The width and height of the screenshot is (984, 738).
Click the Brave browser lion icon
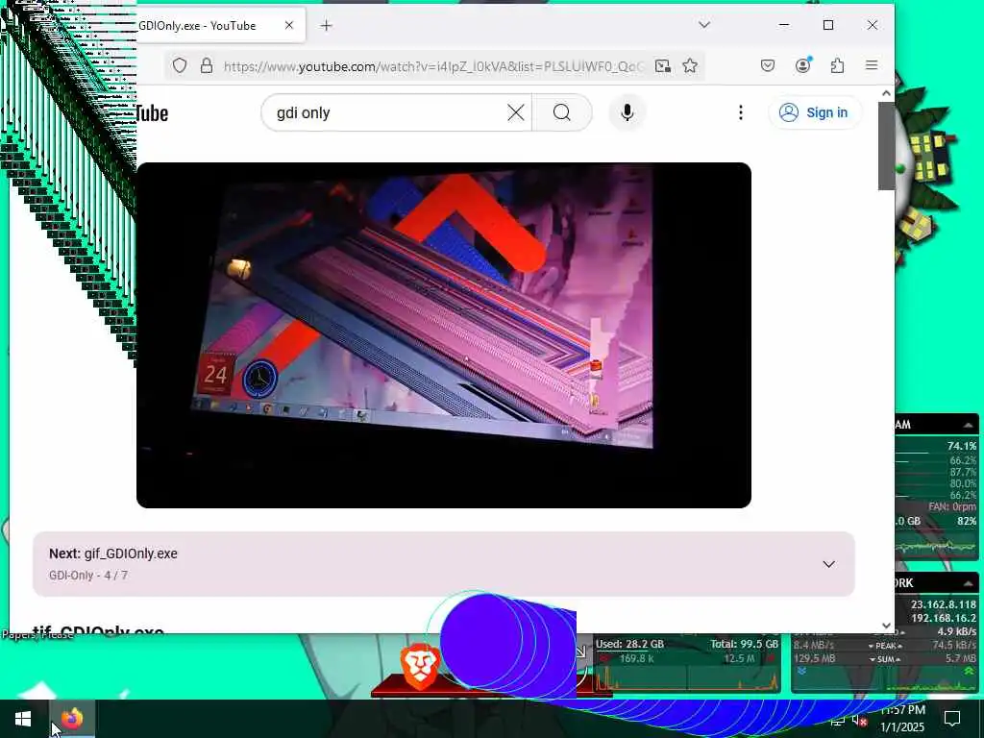(x=420, y=666)
